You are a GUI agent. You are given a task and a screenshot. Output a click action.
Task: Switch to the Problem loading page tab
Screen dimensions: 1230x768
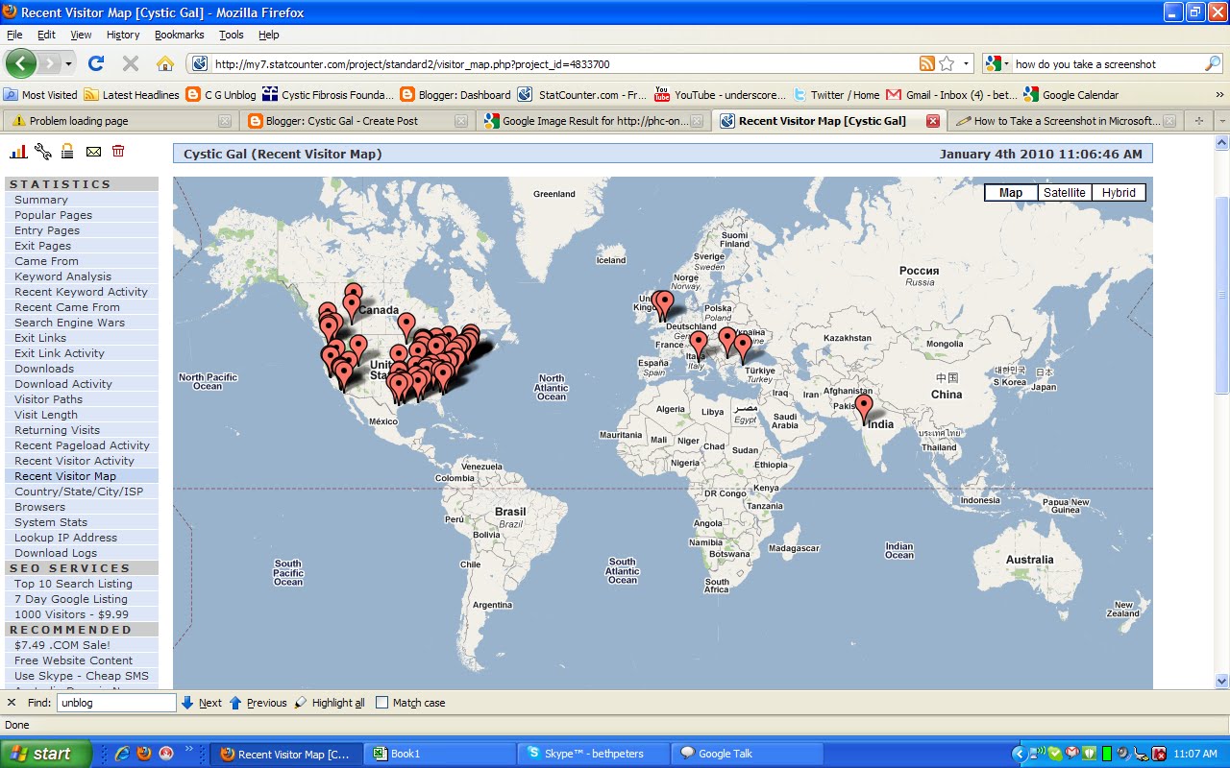coord(120,121)
